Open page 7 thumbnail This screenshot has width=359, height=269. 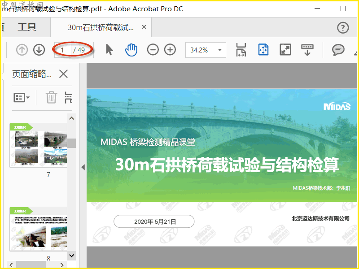tap(38, 145)
